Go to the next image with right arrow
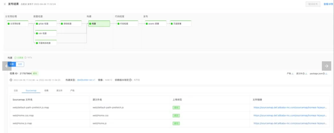This screenshot has height=133, width=334. click(x=326, y=66)
